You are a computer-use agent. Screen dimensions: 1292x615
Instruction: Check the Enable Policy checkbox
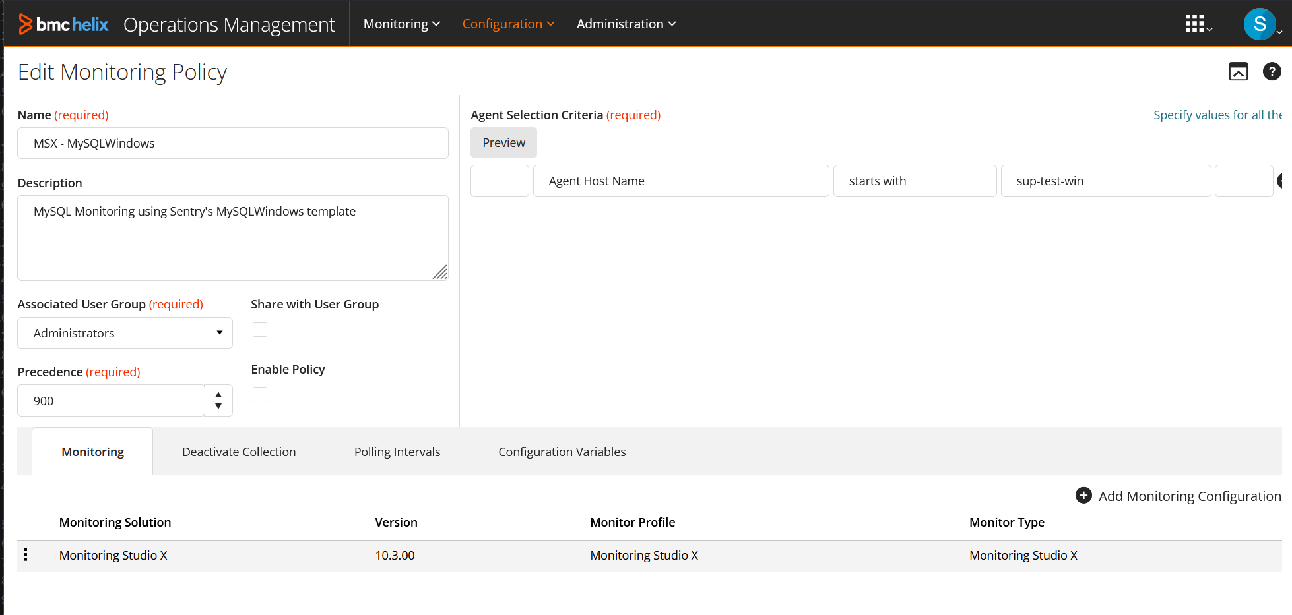coord(260,394)
